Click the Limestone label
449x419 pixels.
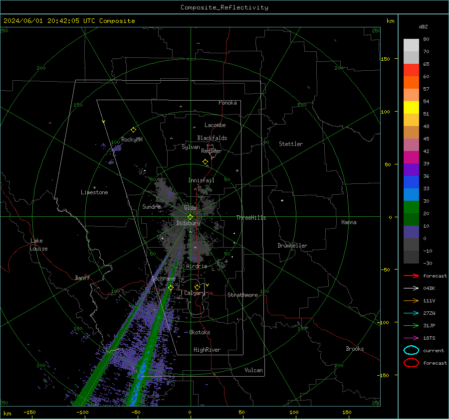click(x=94, y=192)
